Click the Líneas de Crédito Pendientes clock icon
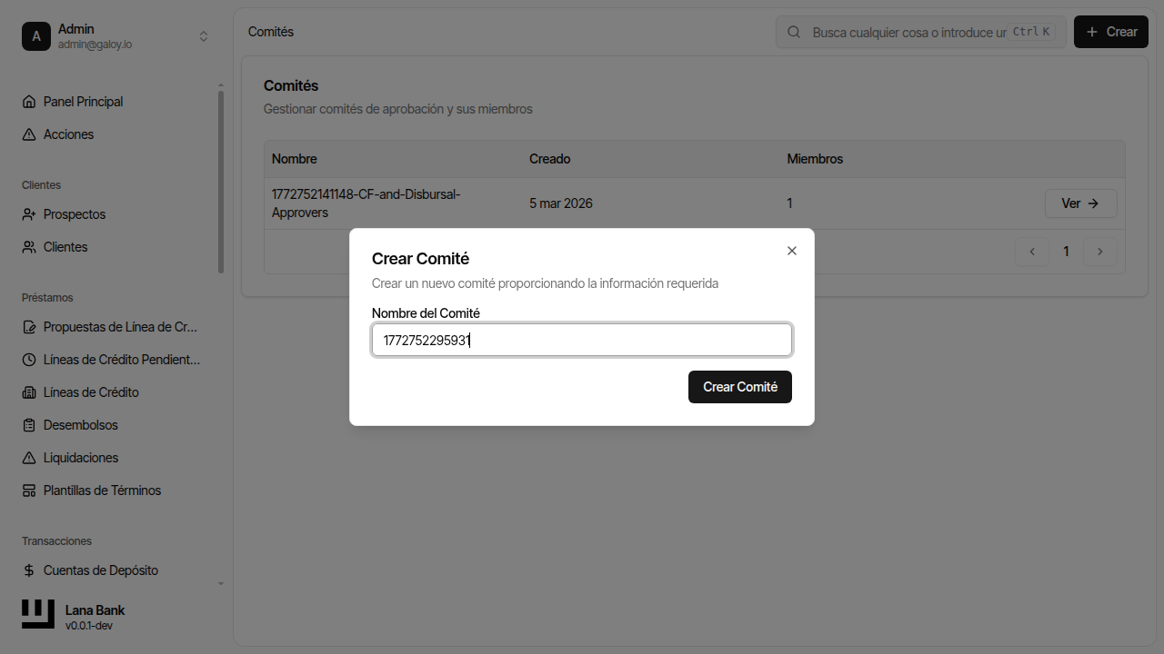This screenshot has height=654, width=1164. pos(29,360)
